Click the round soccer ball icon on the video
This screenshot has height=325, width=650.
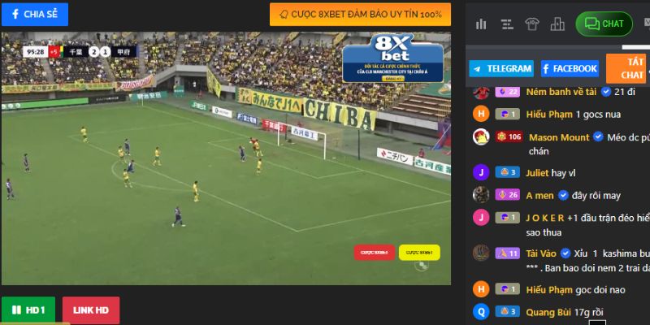tap(421, 266)
